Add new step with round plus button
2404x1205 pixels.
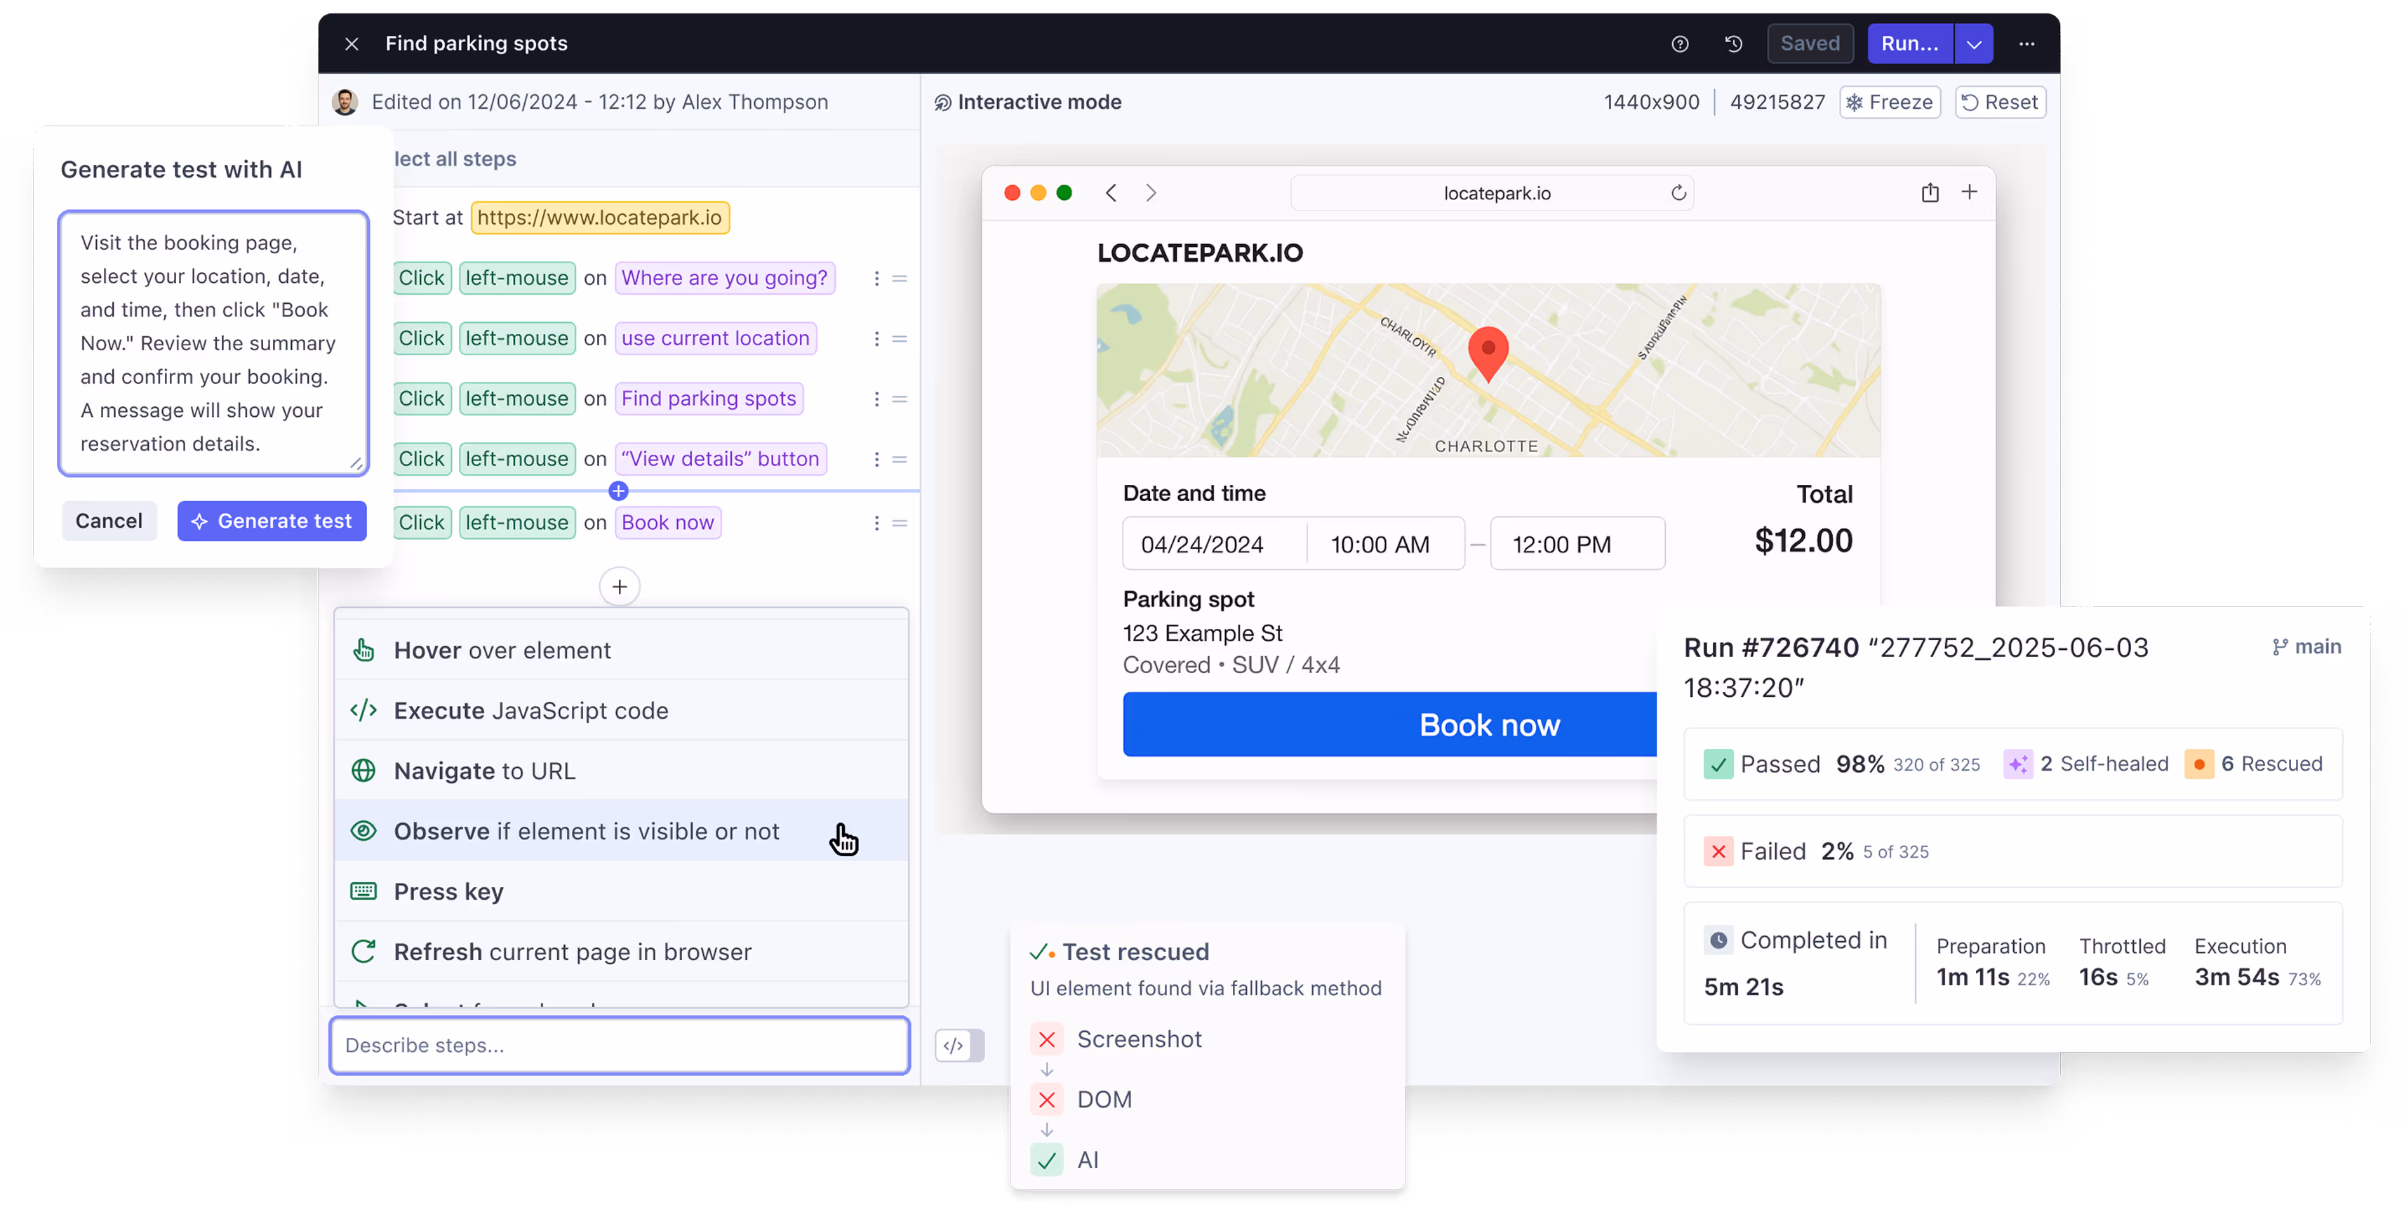pyautogui.click(x=620, y=586)
